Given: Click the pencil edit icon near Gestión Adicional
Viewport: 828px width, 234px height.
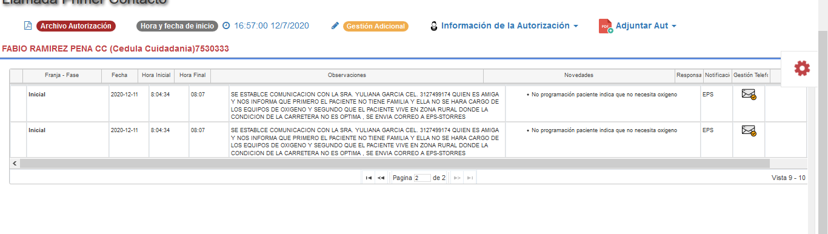Looking at the screenshot, I should (335, 26).
